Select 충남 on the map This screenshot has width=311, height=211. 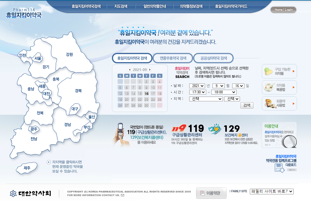point(31,89)
